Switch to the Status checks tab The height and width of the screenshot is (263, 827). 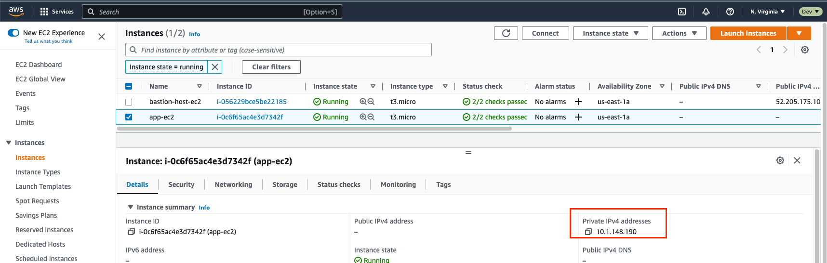click(x=339, y=184)
